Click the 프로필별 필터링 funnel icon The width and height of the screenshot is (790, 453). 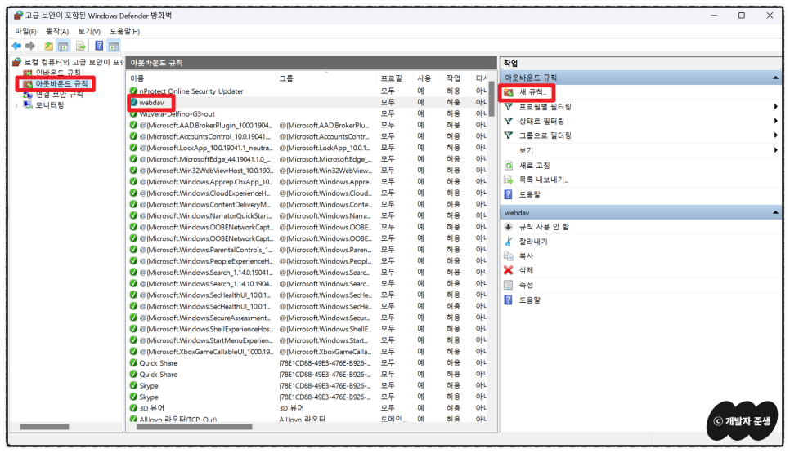click(x=509, y=107)
